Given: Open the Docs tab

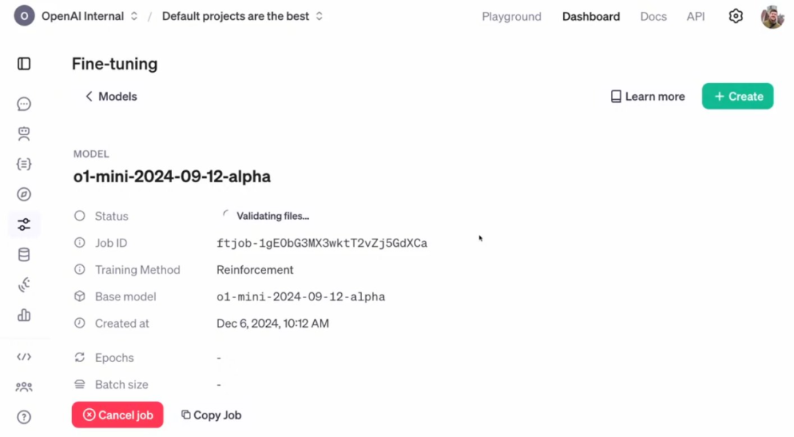Looking at the screenshot, I should (654, 17).
